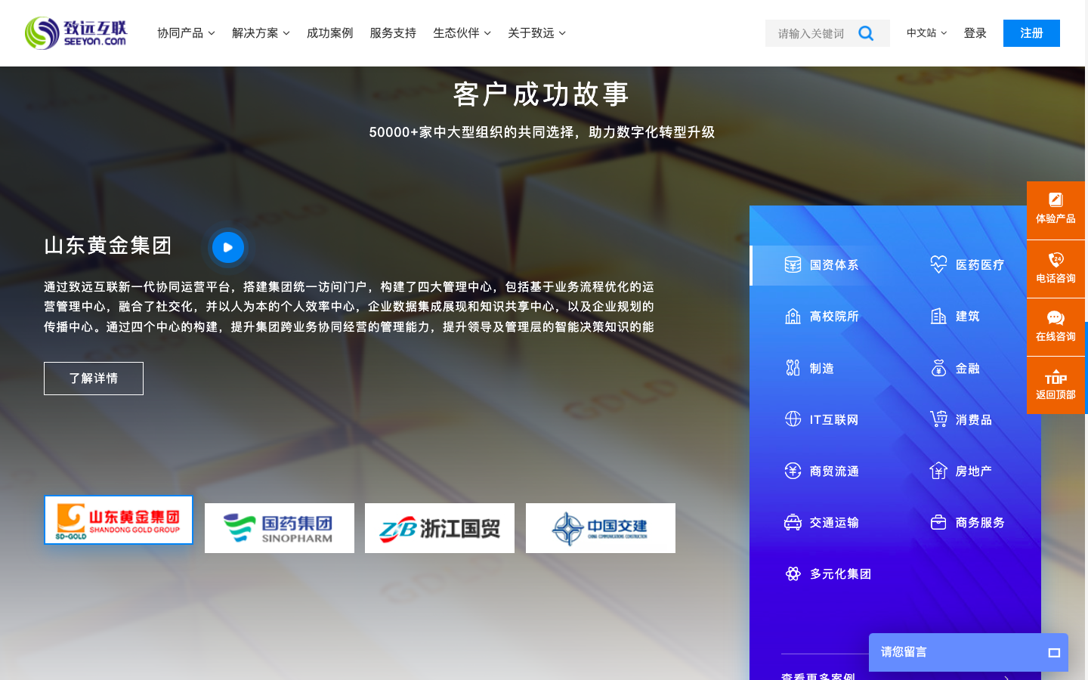Select the 建筑 industry tab
Viewport: 1088px width, 680px height.
click(x=956, y=317)
